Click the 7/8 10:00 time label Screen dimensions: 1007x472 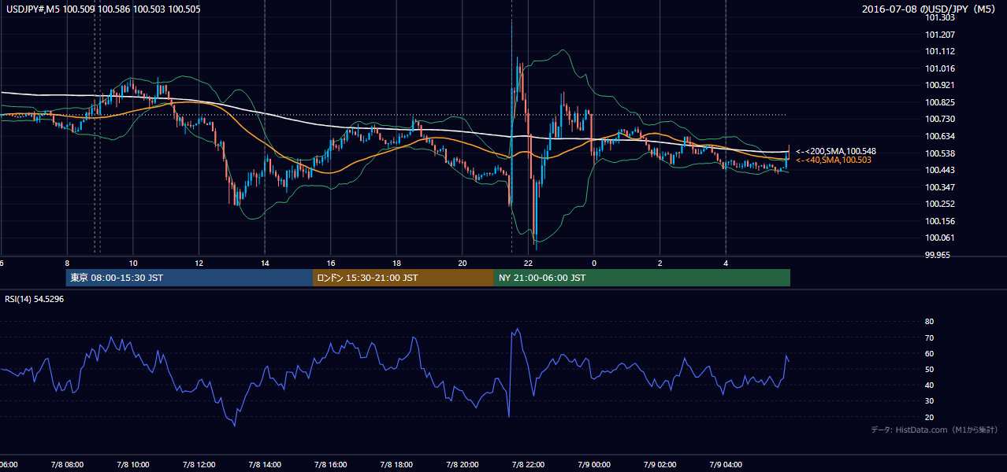point(132,464)
